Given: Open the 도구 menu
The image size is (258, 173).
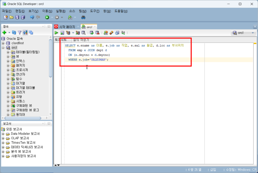Looking at the screenshot, I should [94, 11].
